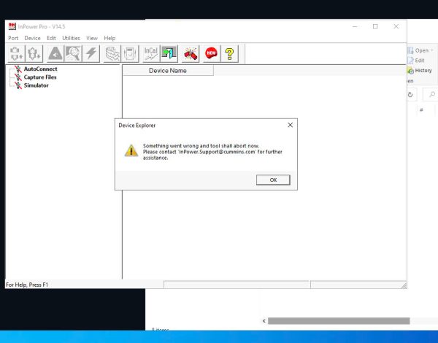Viewport: 438px width, 343px height.
Task: Minimize the InPower Pro window
Action: click(355, 26)
